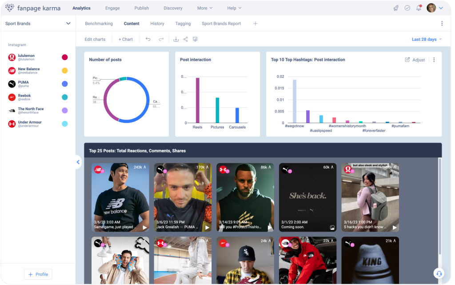This screenshot has height=285, width=455.
Task: Open the Last 28 days date dropdown
Action: pyautogui.click(x=427, y=39)
